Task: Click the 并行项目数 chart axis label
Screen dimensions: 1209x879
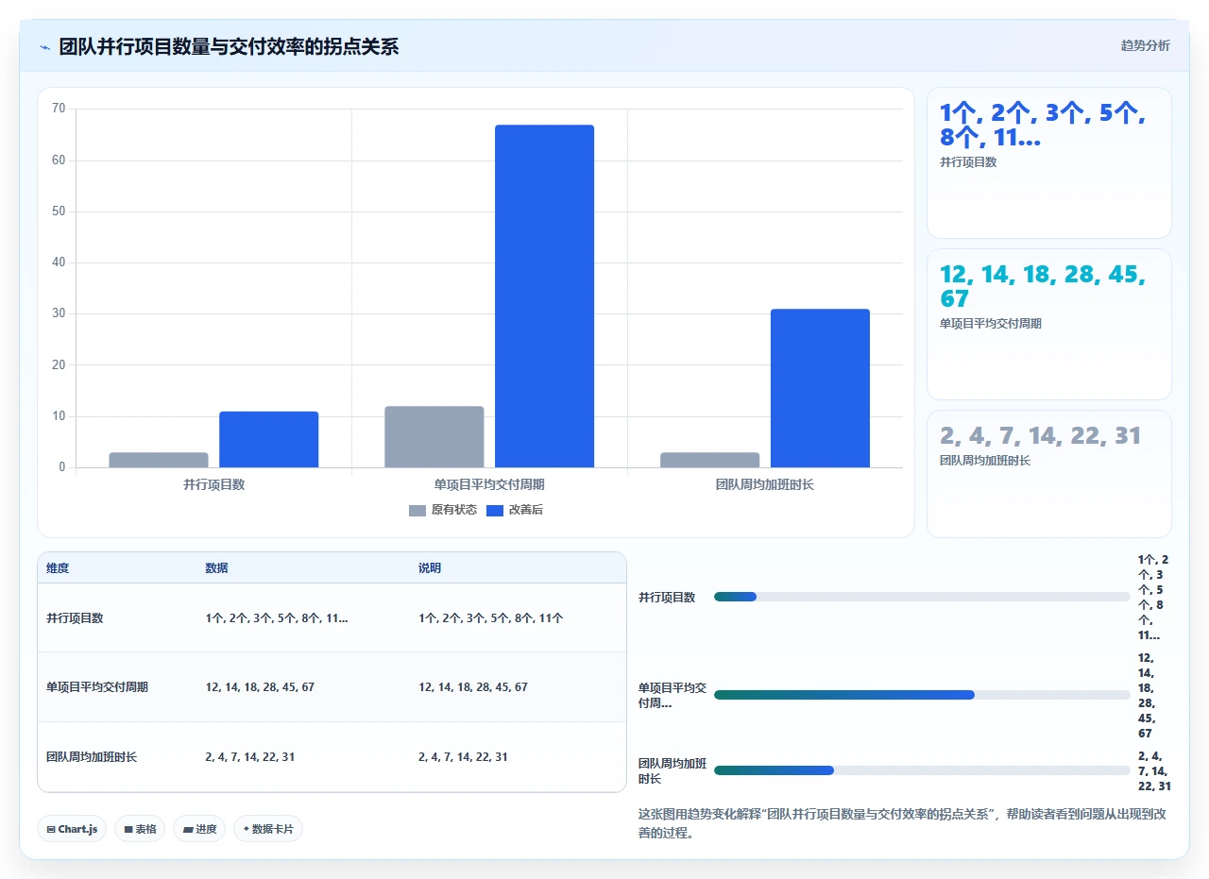Action: [x=214, y=484]
